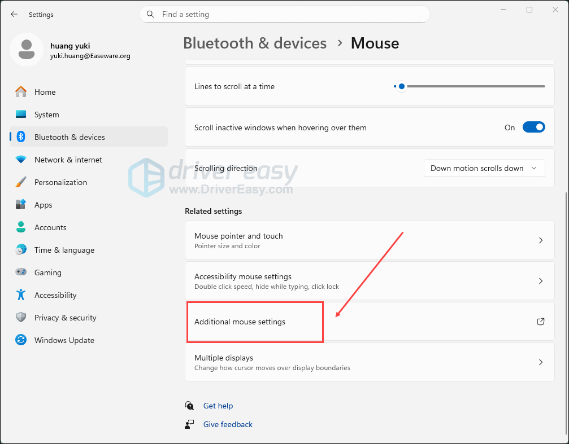Expand the Multiple displays option
The image size is (569, 444).
[x=540, y=362]
